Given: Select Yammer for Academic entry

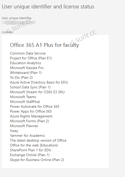Looking at the screenshot, I should tap(27, 135).
